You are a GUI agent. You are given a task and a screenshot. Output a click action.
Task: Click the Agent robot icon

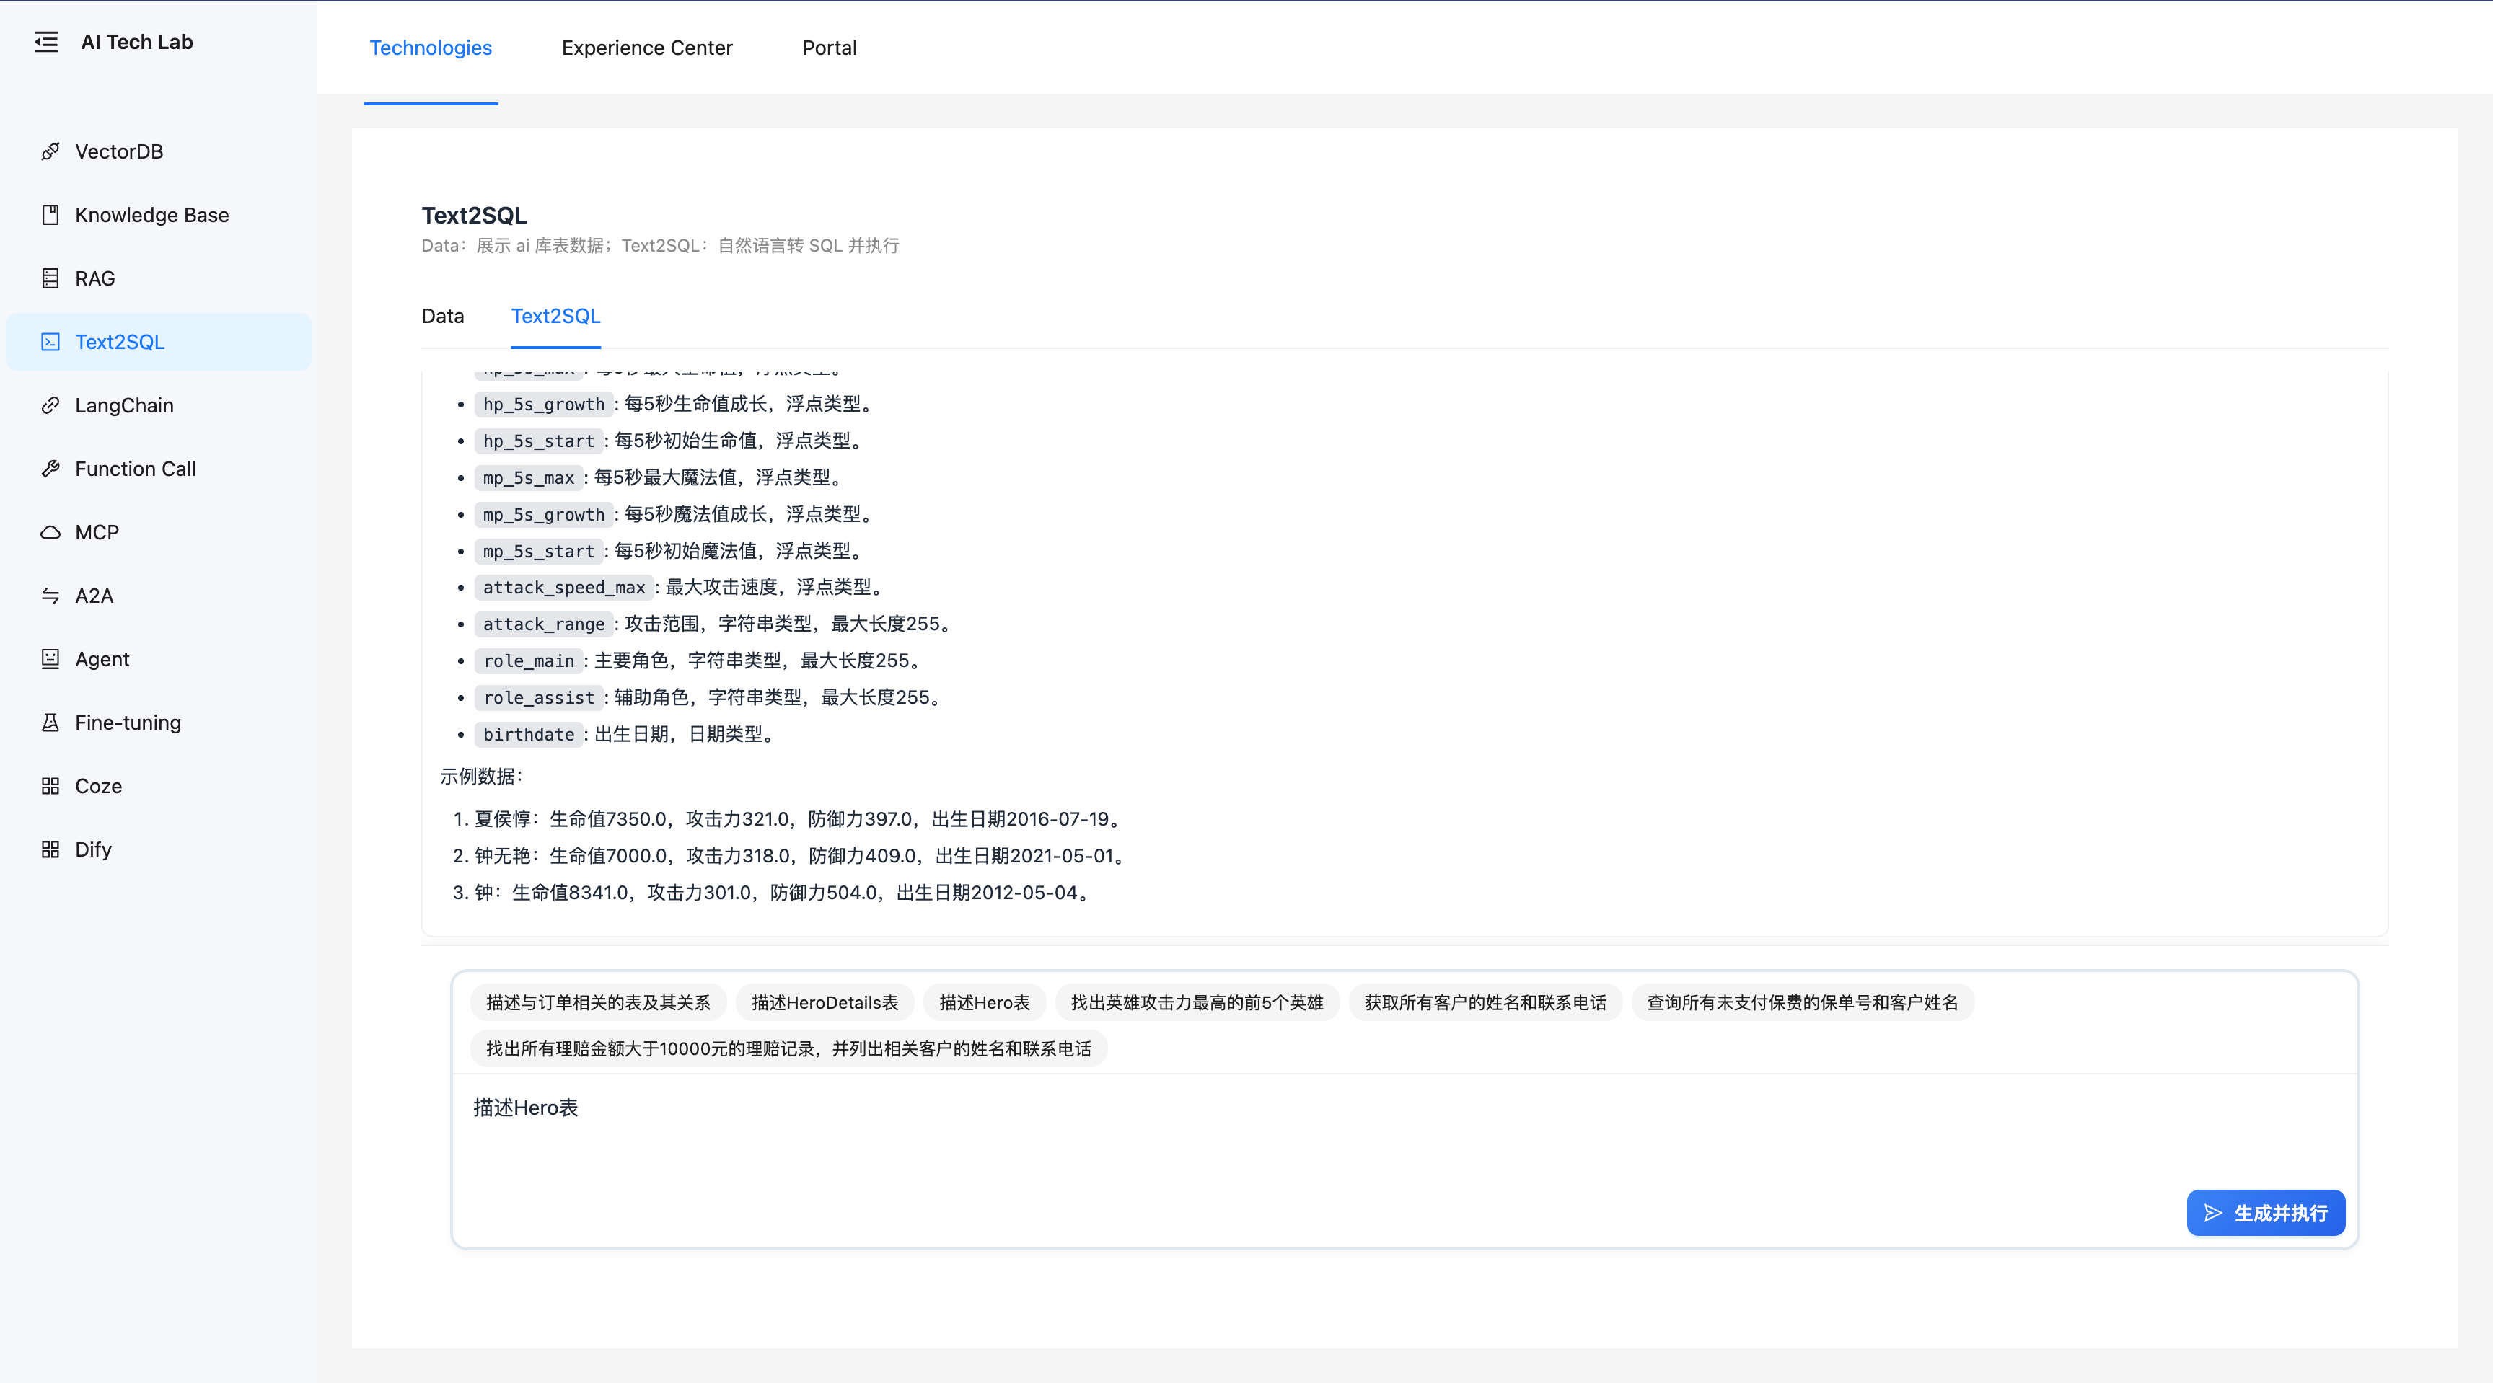(50, 658)
